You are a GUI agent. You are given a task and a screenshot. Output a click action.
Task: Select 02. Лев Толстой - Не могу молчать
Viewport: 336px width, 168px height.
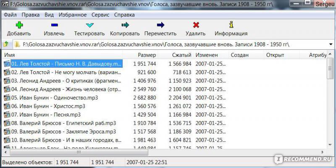pos(66,72)
